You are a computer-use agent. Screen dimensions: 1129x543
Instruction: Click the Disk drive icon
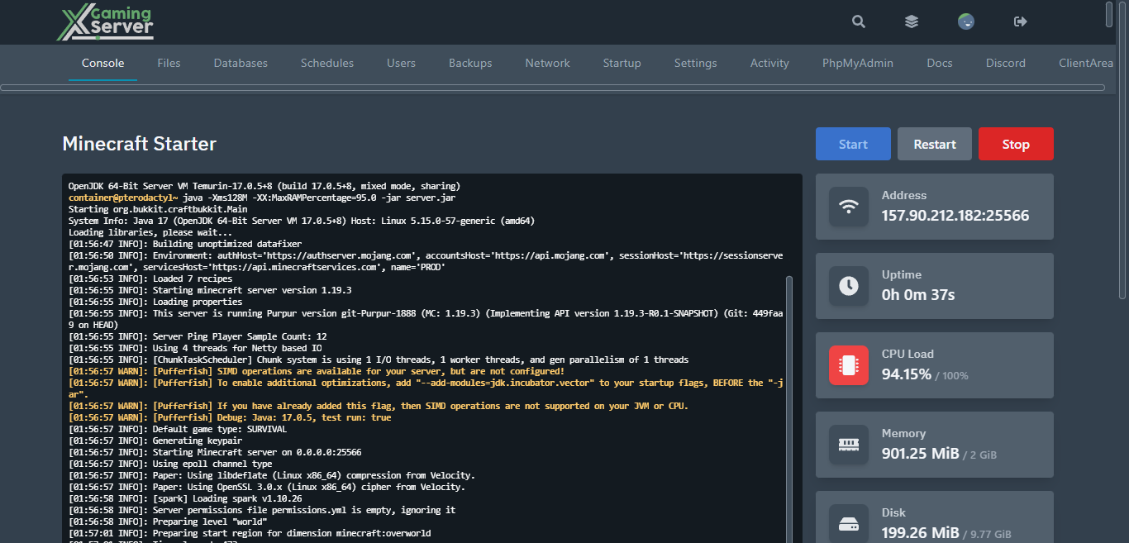coord(848,524)
